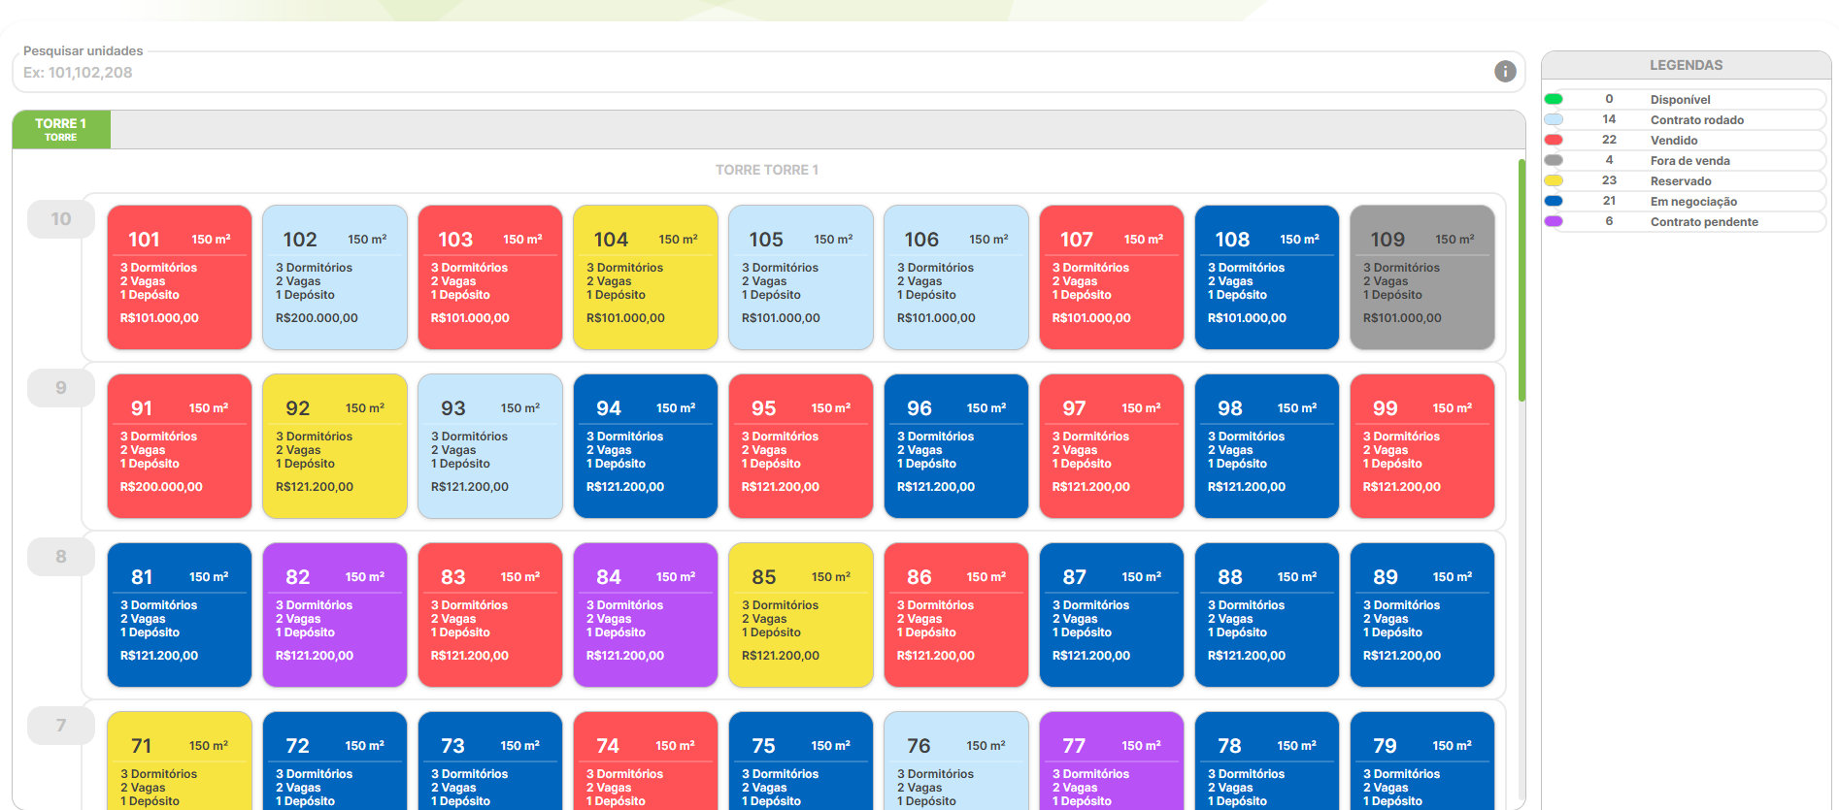The width and height of the screenshot is (1839, 810).
Task: Select sold unit 107 card
Action: [x=1112, y=277]
